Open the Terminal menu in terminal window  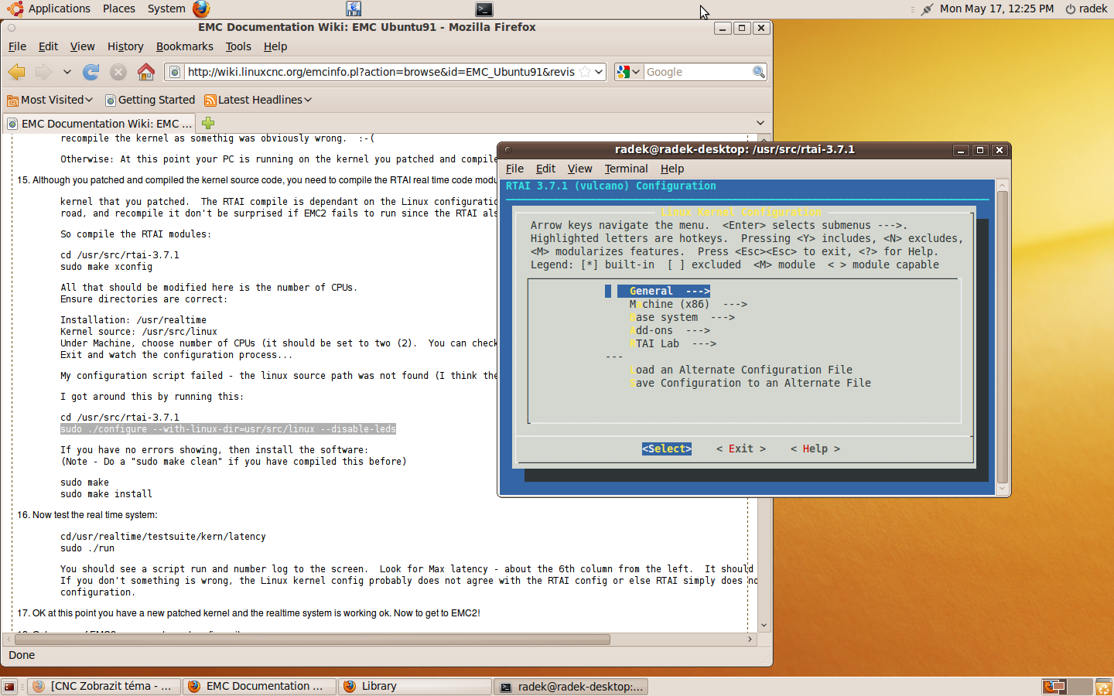click(626, 169)
